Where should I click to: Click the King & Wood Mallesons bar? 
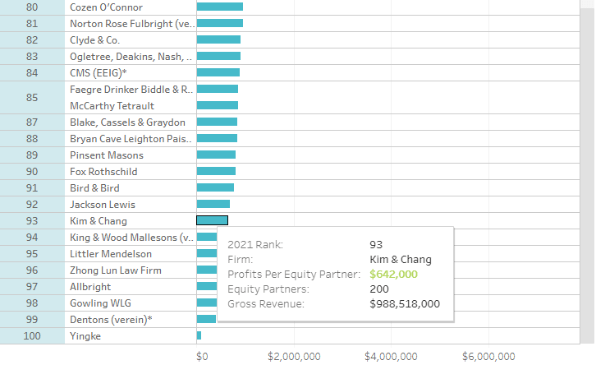207,237
